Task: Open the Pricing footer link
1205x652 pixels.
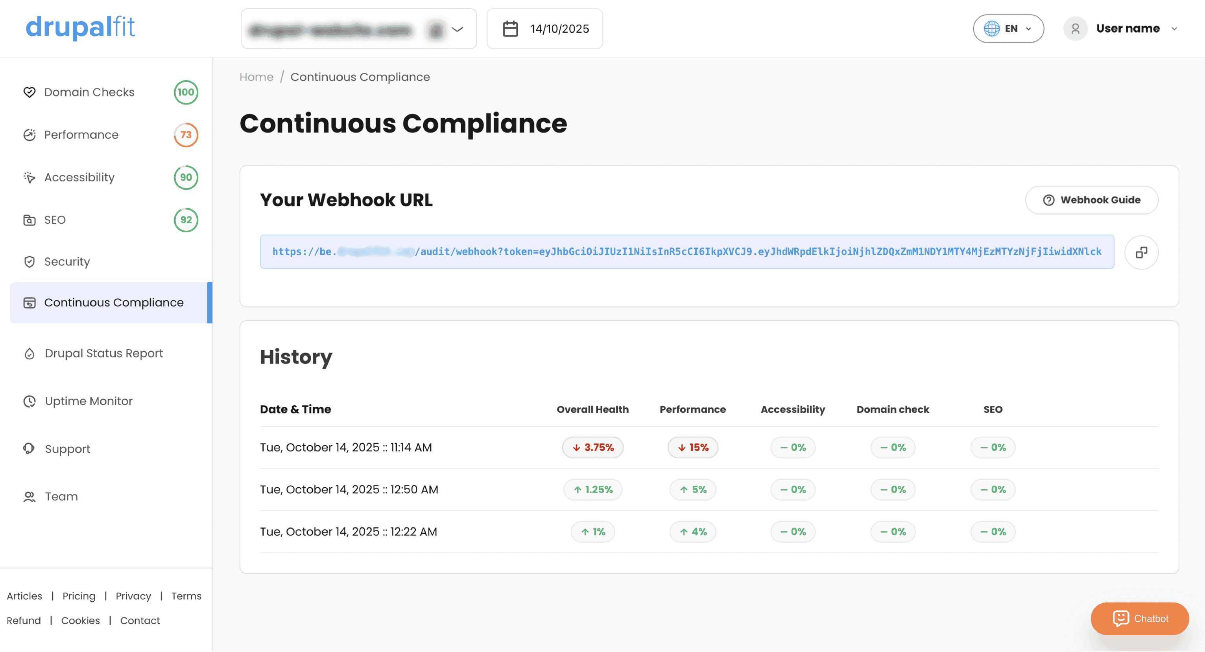Action: point(79,596)
